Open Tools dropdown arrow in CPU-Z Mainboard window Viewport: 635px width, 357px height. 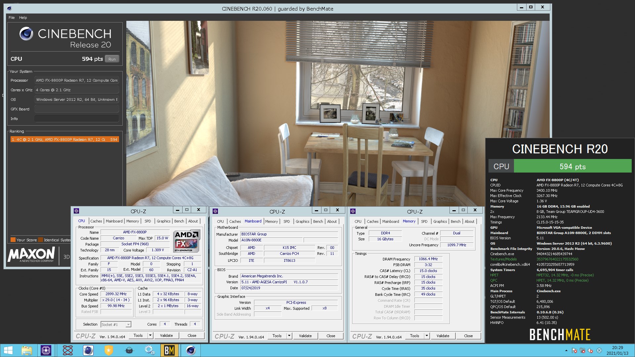pos(289,336)
